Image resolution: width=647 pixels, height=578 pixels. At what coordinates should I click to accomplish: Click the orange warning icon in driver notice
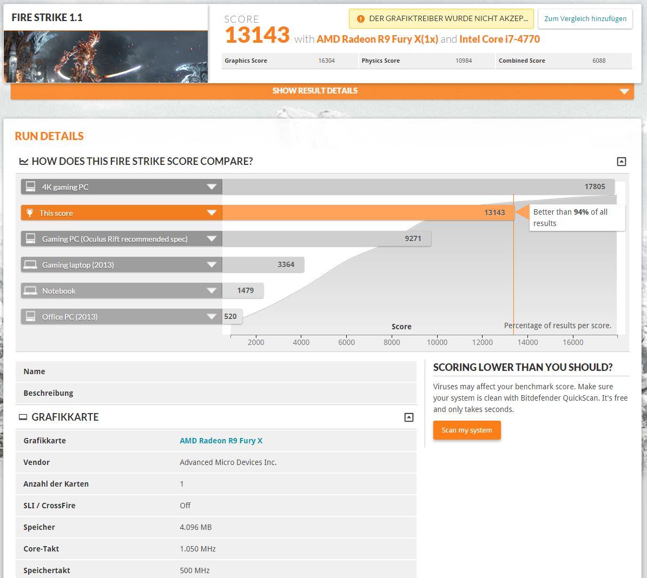point(361,19)
